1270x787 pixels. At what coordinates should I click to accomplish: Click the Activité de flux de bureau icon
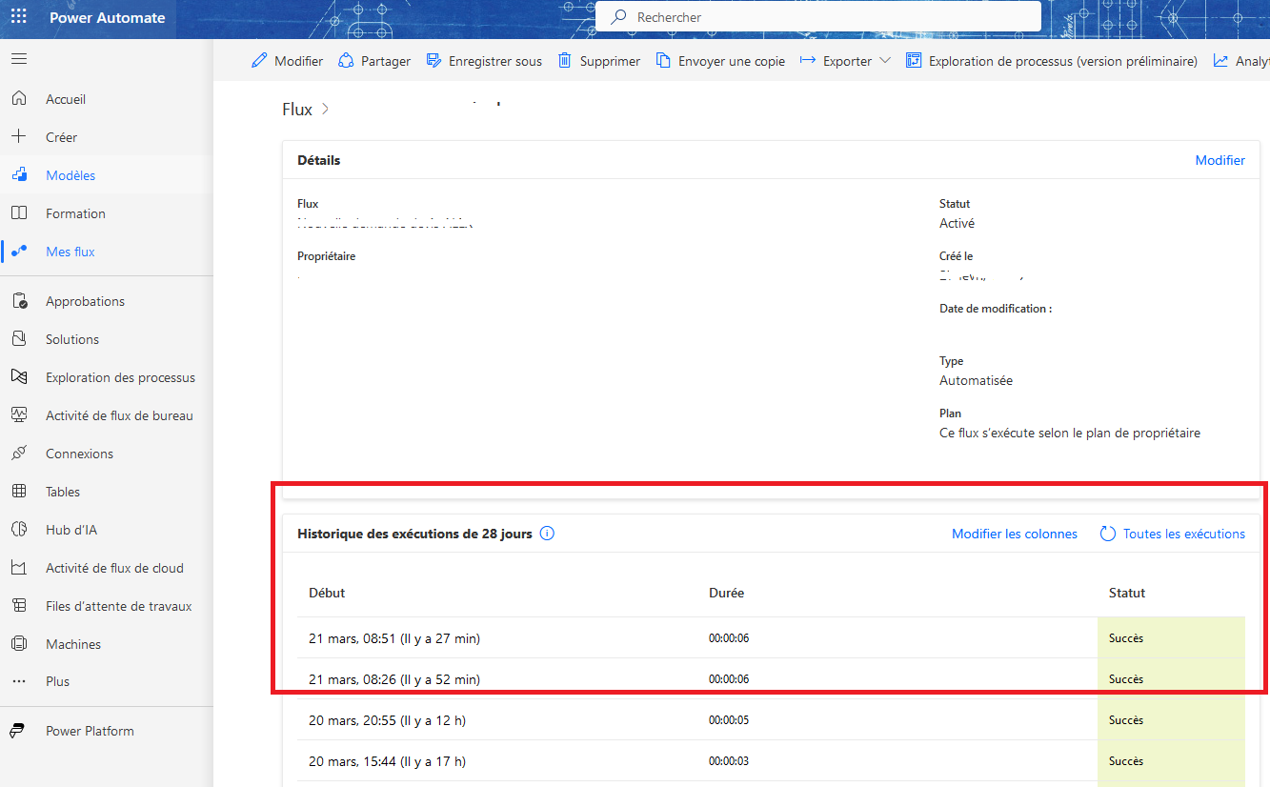click(x=19, y=415)
